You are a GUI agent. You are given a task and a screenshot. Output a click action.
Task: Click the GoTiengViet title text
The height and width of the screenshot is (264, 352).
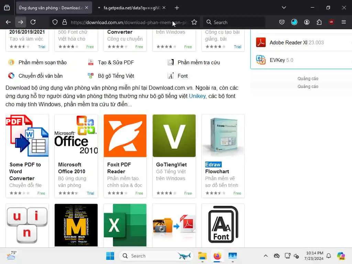click(x=171, y=165)
